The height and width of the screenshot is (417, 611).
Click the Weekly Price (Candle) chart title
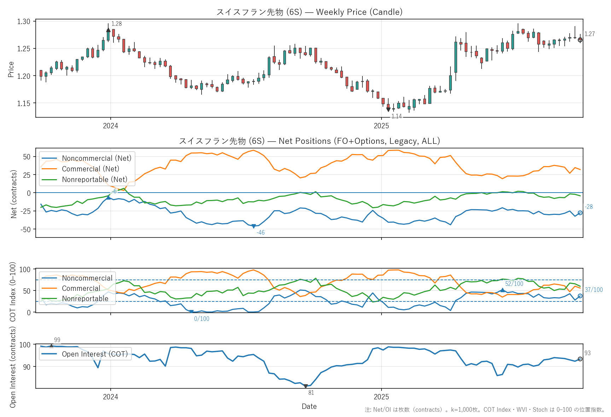point(309,12)
